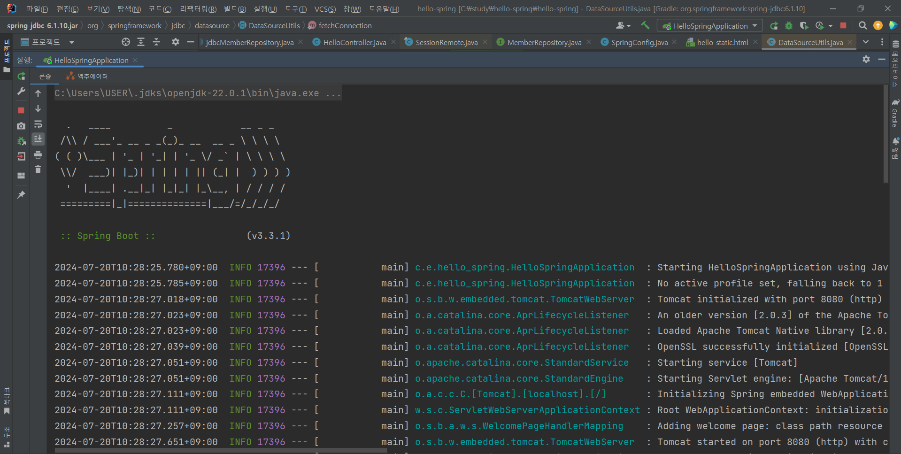The image size is (901, 454).
Task: Click the console horizontal scrollbar
Action: [x=221, y=451]
